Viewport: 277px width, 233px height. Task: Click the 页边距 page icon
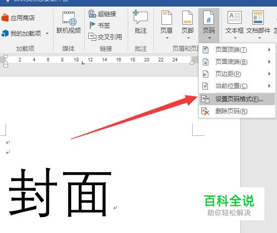click(x=205, y=74)
